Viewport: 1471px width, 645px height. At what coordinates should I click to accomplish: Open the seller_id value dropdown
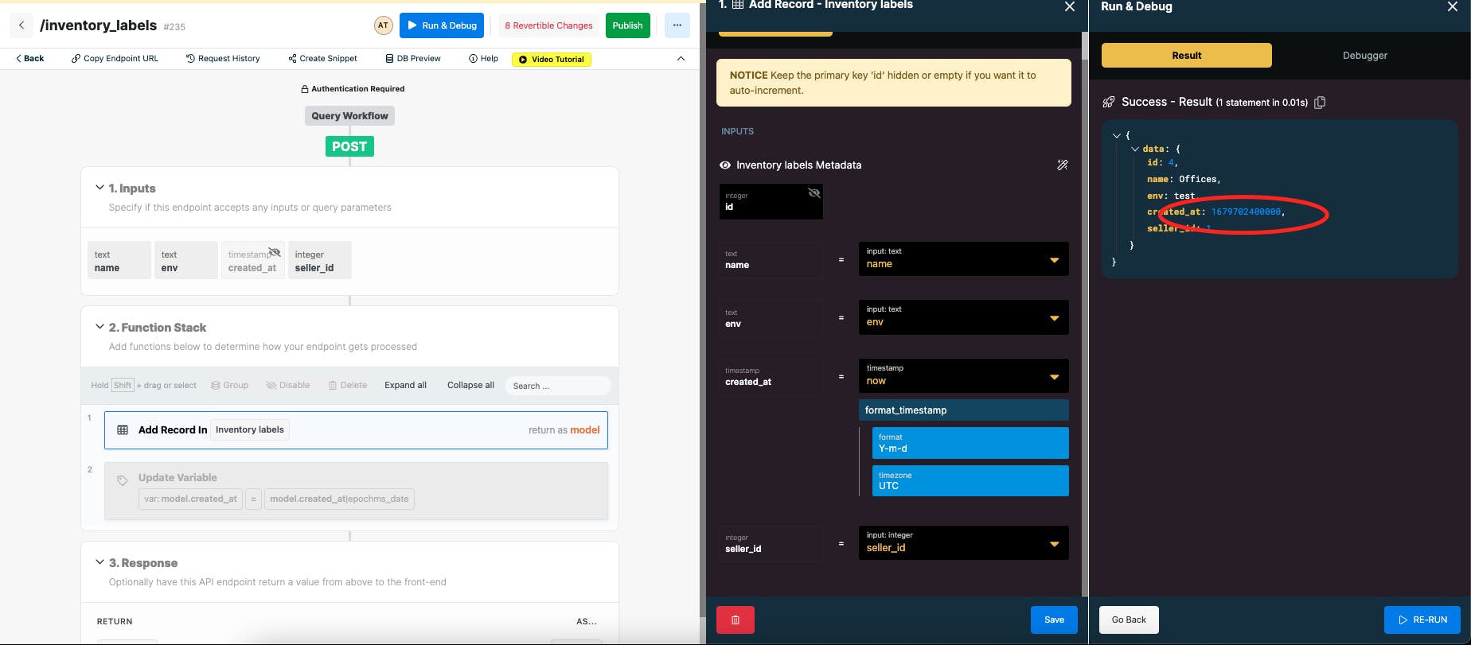tap(963, 542)
